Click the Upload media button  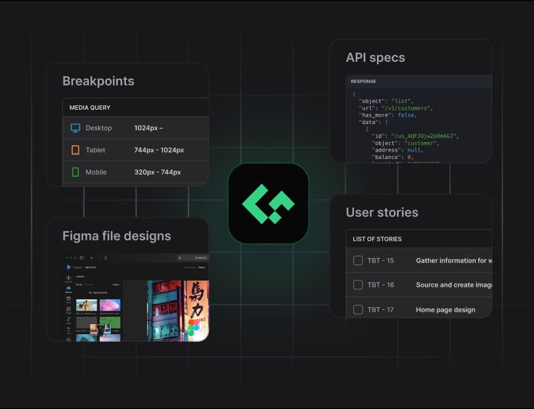tap(98, 292)
